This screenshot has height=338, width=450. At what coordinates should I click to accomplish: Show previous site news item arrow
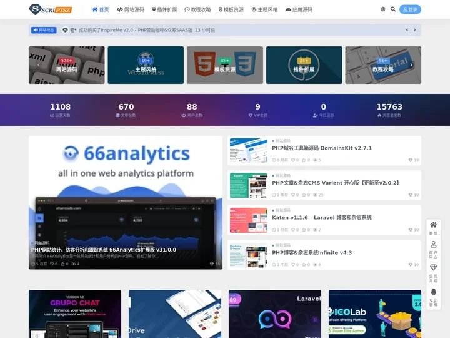tap(407, 30)
